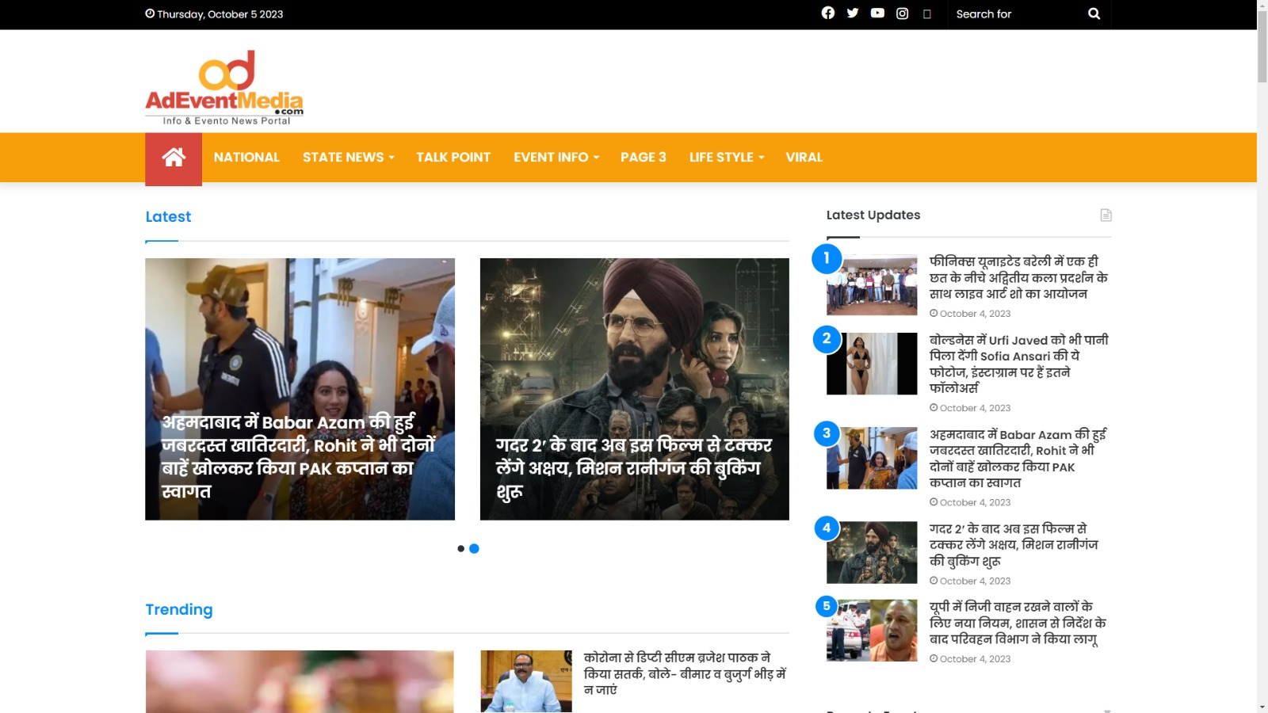Go to the Viral section
The height and width of the screenshot is (713, 1268).
point(804,158)
